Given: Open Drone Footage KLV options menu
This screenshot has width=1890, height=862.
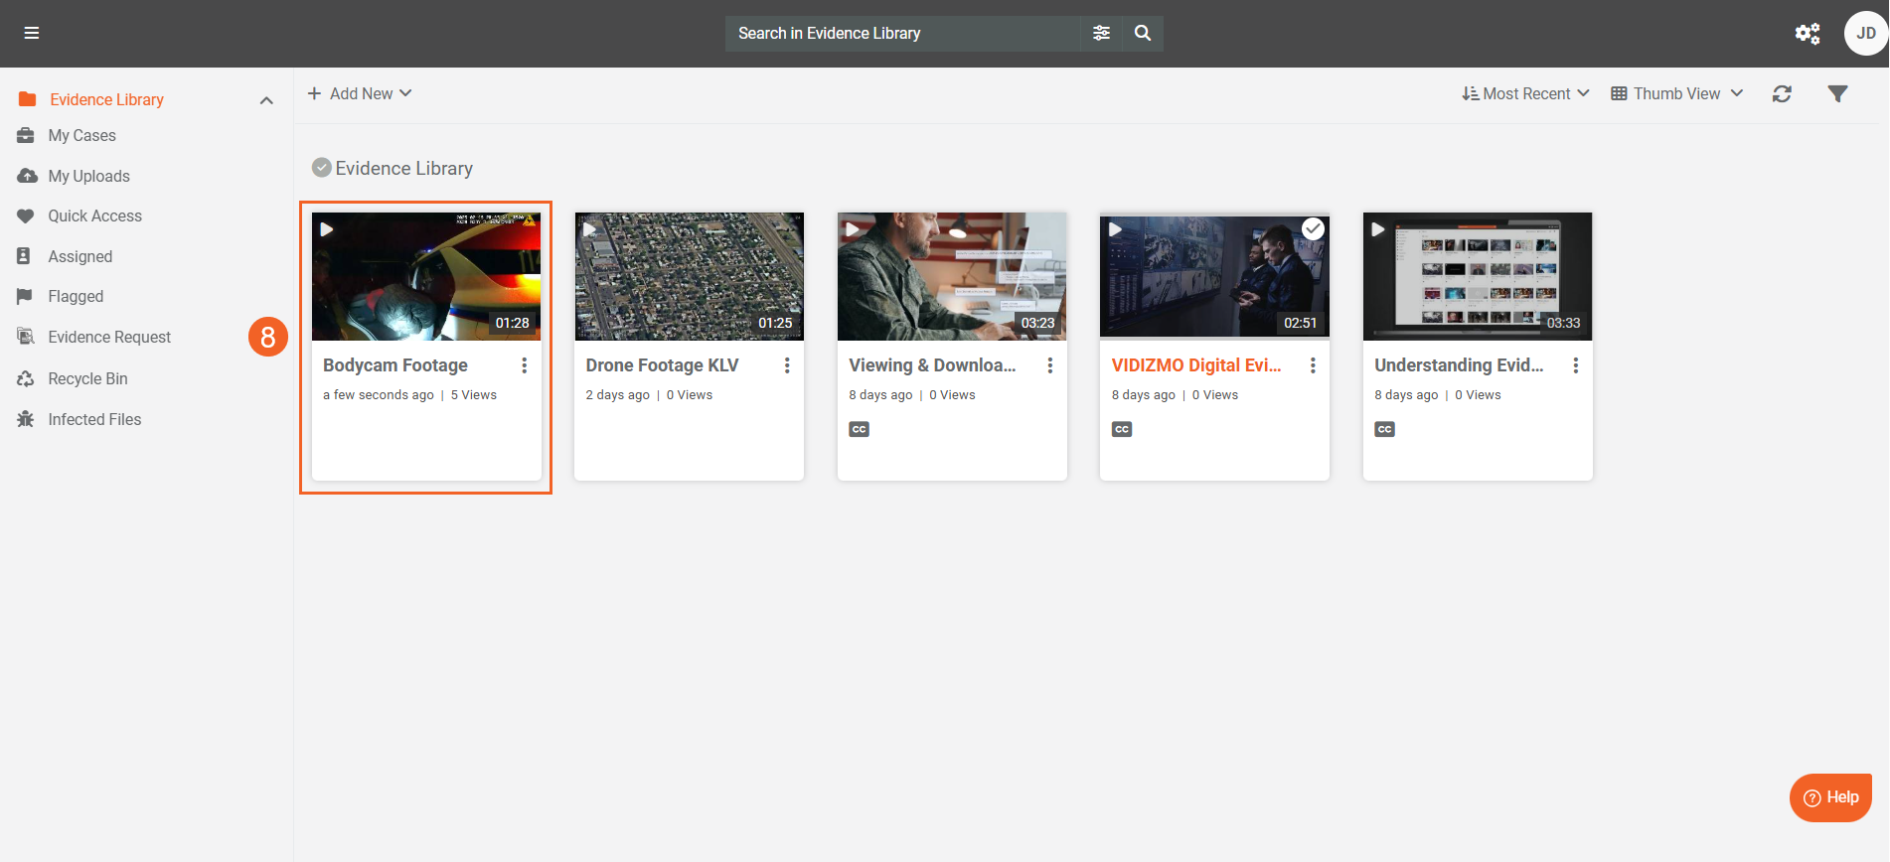Looking at the screenshot, I should pyautogui.click(x=787, y=365).
